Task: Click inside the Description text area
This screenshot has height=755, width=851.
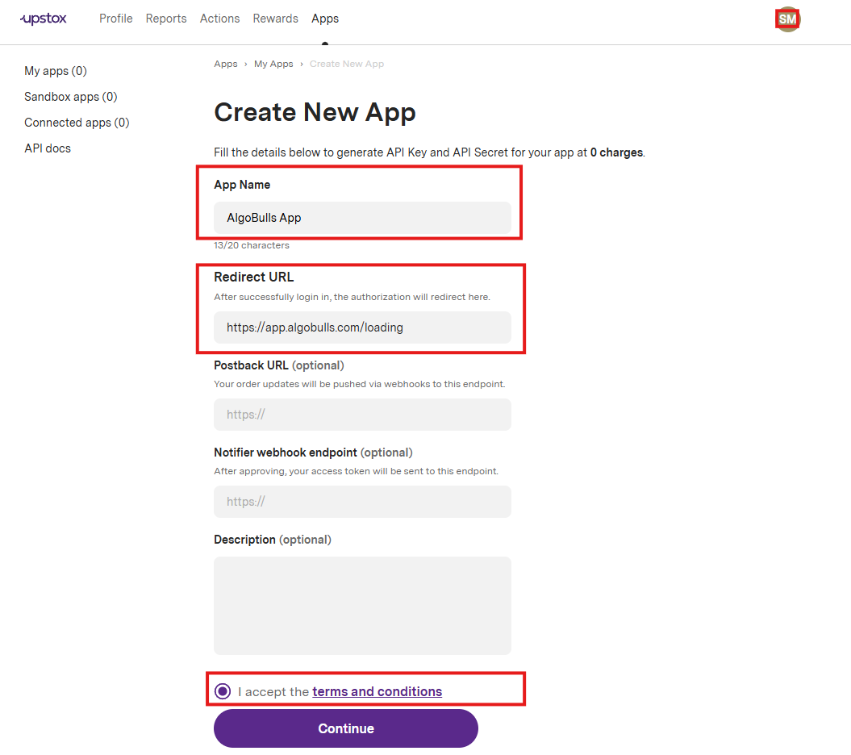Action: [x=362, y=606]
